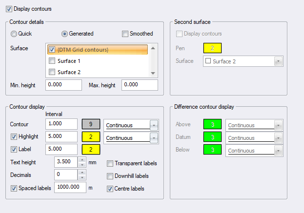The width and height of the screenshot is (304, 213).
Task: Expand the Highlight line style dropdown
Action: click(154, 138)
